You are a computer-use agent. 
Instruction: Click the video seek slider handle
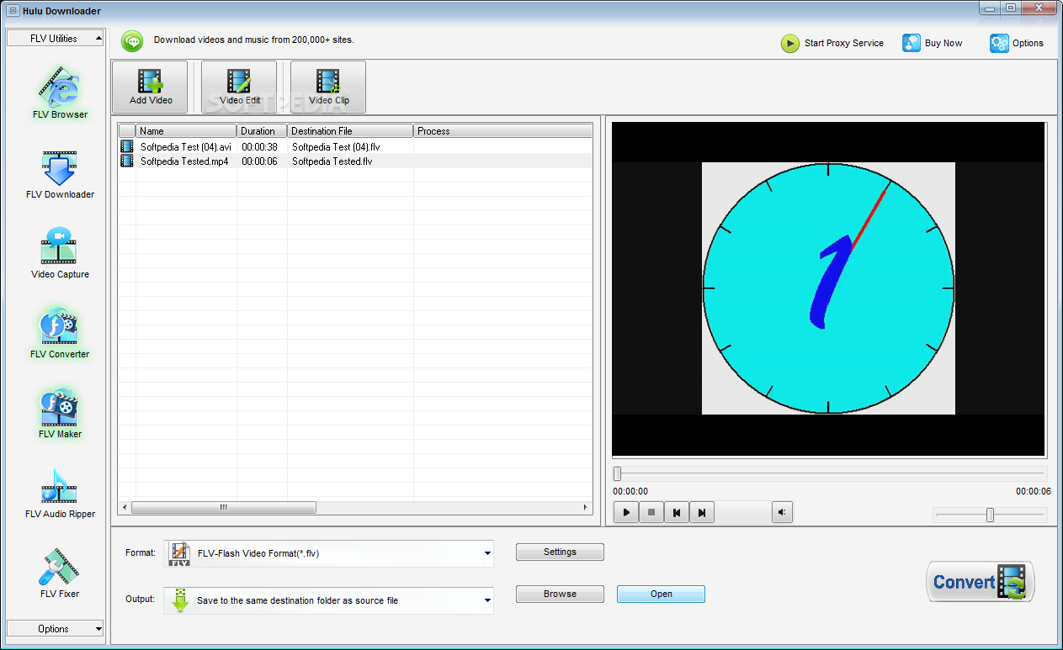click(x=617, y=473)
